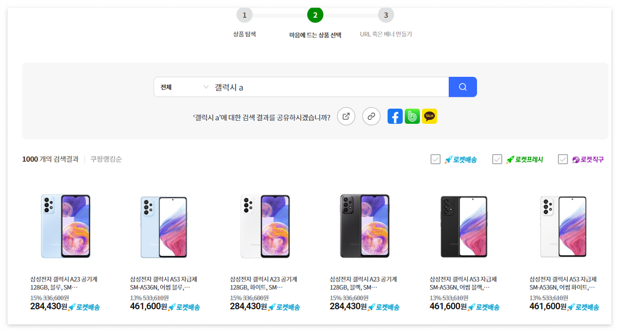Image resolution: width=619 pixels, height=332 pixels.
Task: Share search results via KakaoTalk
Action: tap(429, 116)
